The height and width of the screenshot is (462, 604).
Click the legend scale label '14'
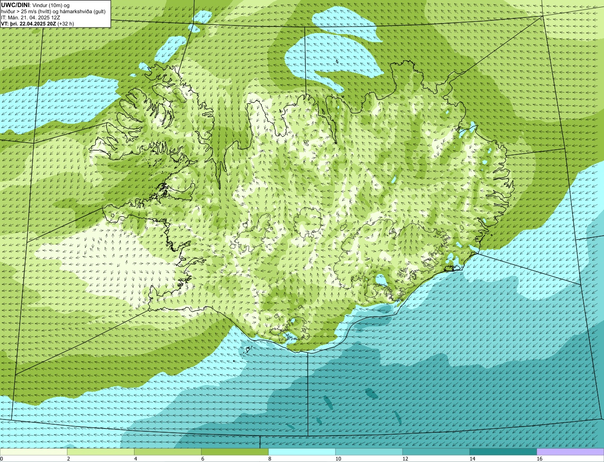(x=472, y=459)
